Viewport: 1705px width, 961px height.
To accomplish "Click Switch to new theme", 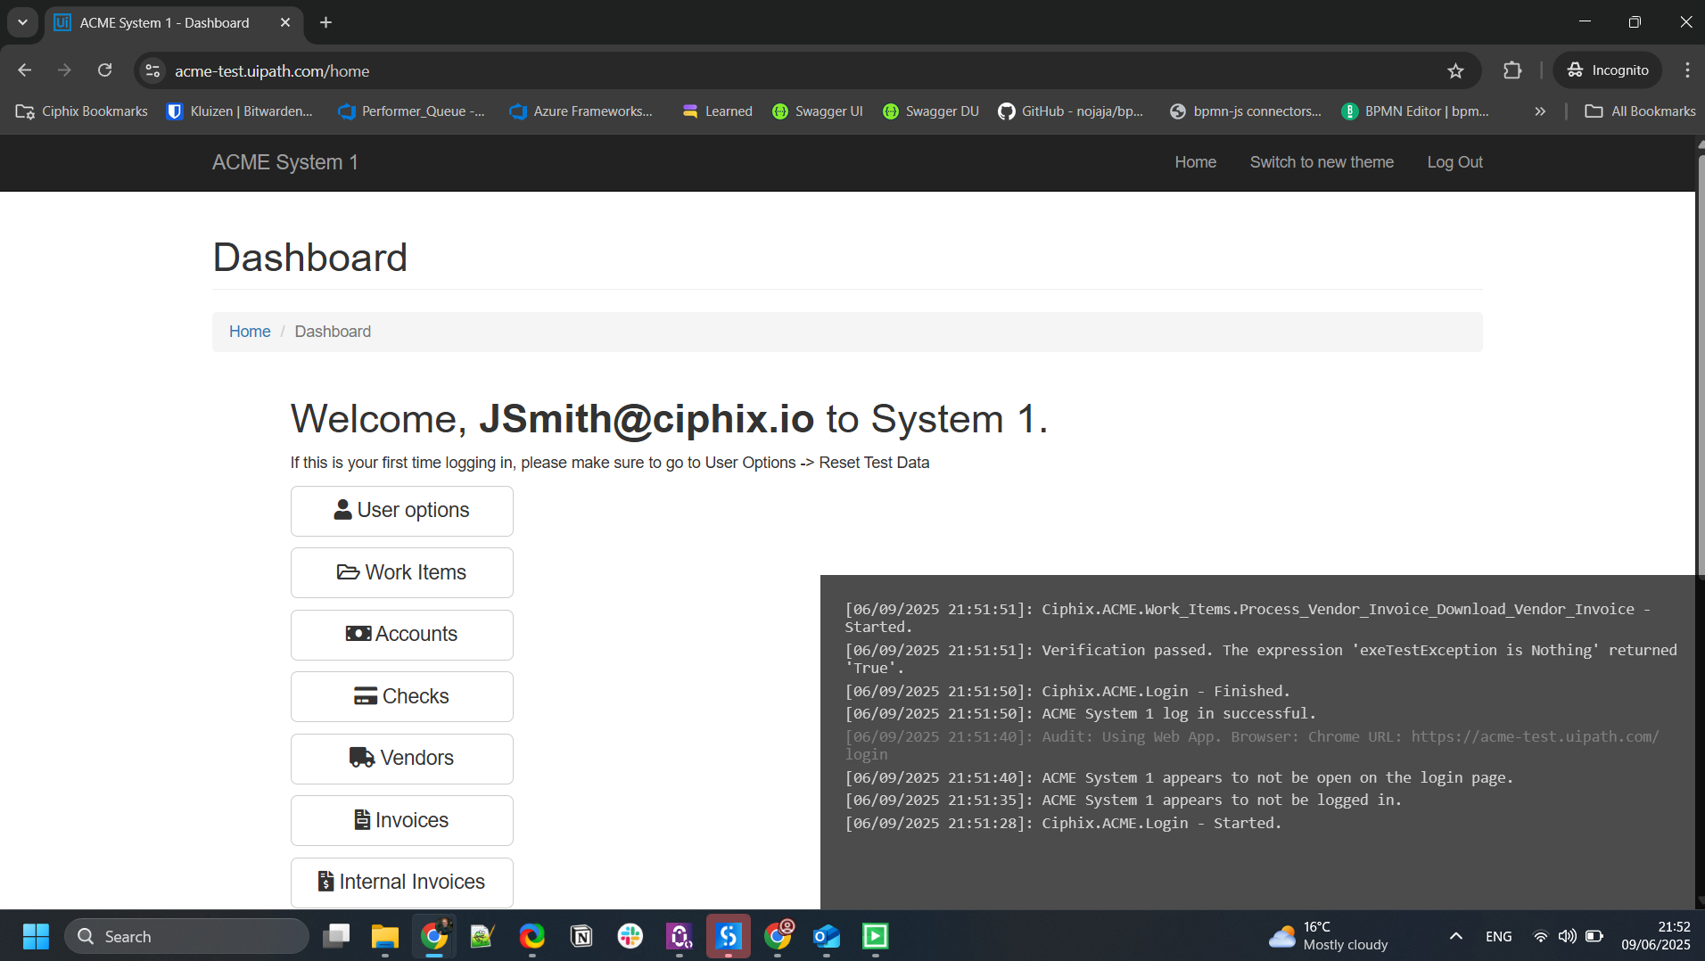I will [1322, 162].
